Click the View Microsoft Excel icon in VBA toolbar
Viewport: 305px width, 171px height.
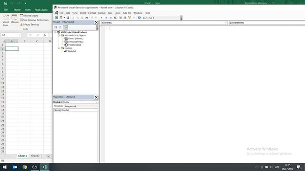coord(57,18)
